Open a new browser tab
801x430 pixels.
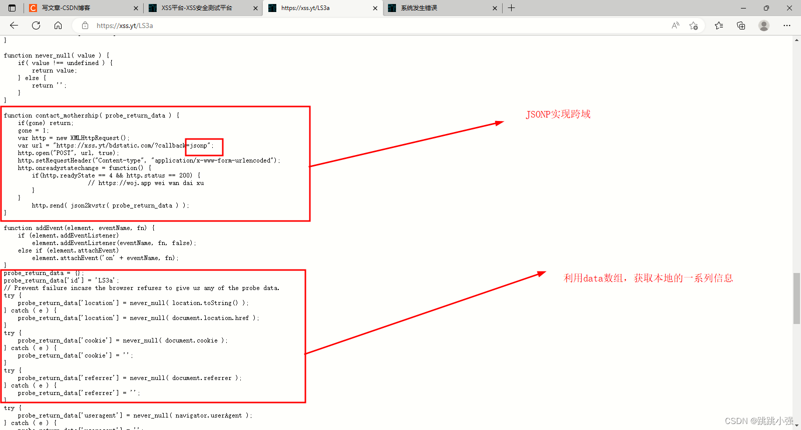511,8
